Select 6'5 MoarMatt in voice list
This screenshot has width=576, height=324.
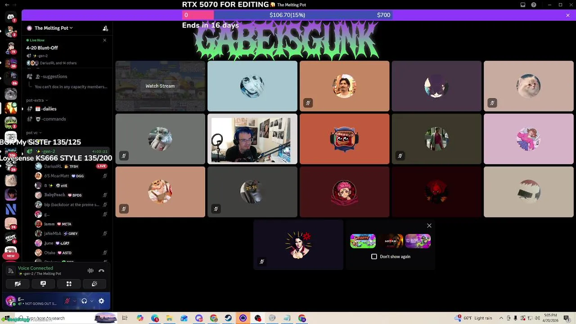click(71, 176)
